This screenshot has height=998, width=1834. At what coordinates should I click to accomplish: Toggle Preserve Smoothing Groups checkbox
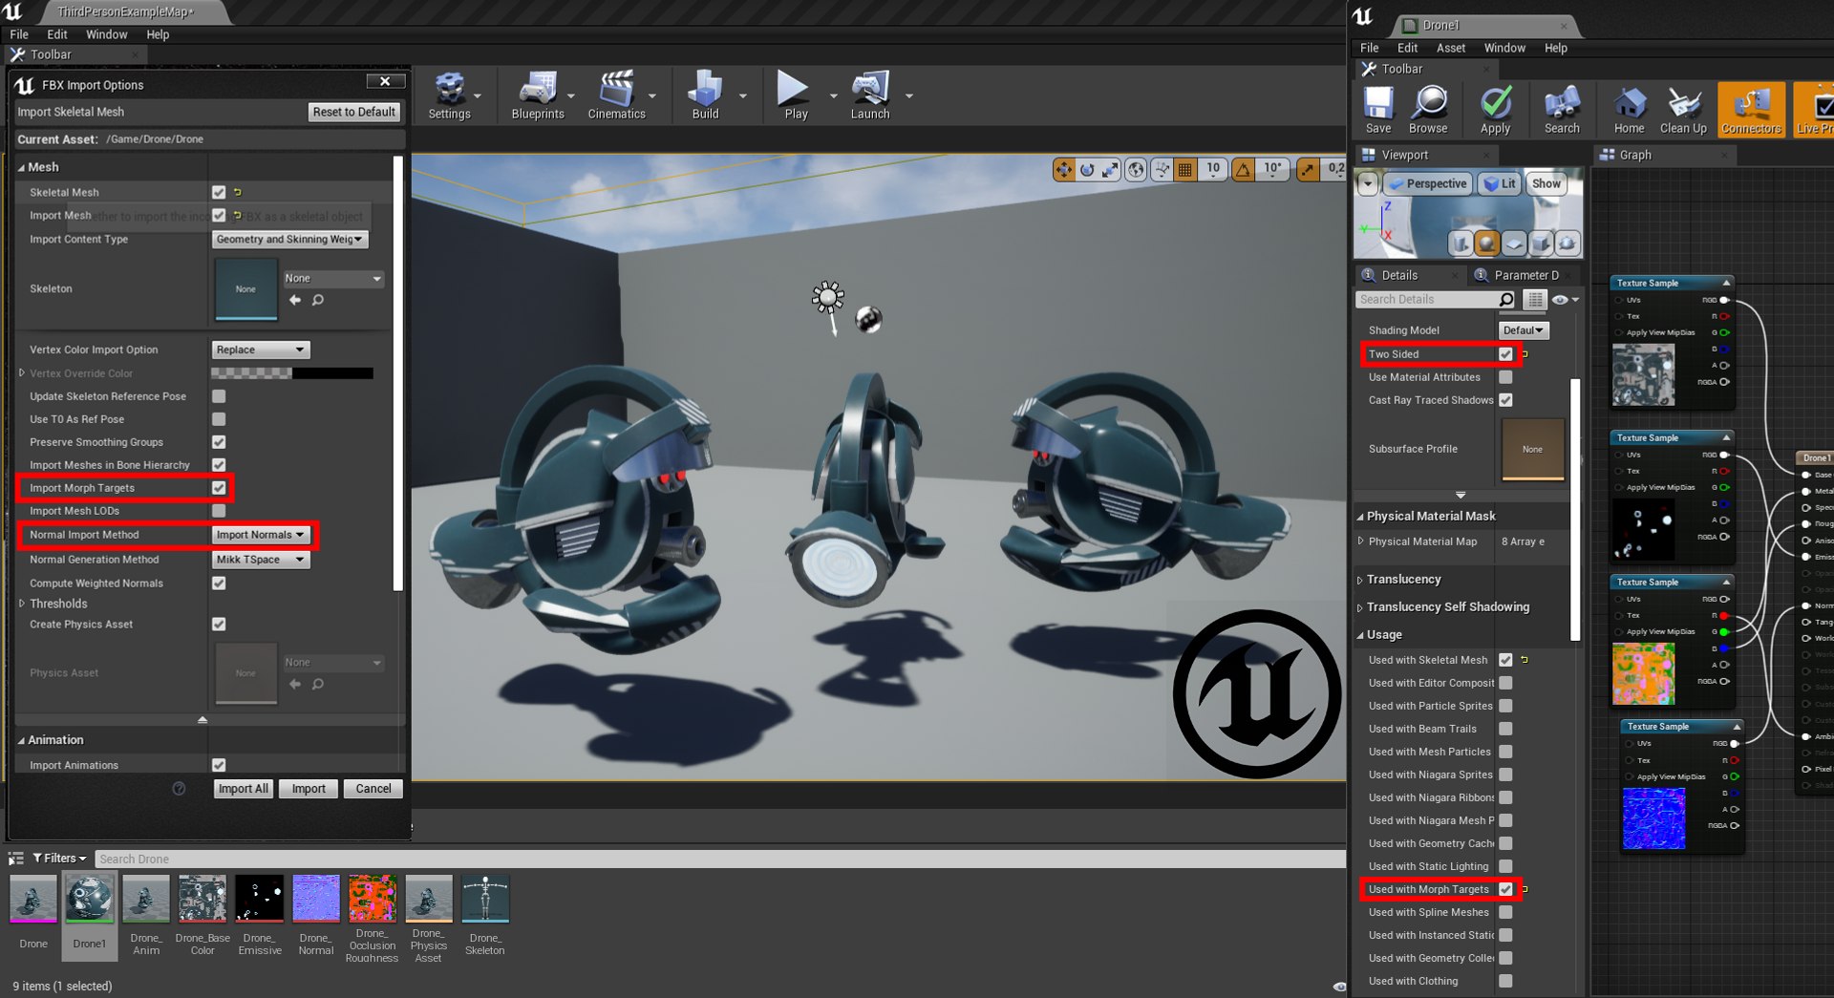[219, 442]
